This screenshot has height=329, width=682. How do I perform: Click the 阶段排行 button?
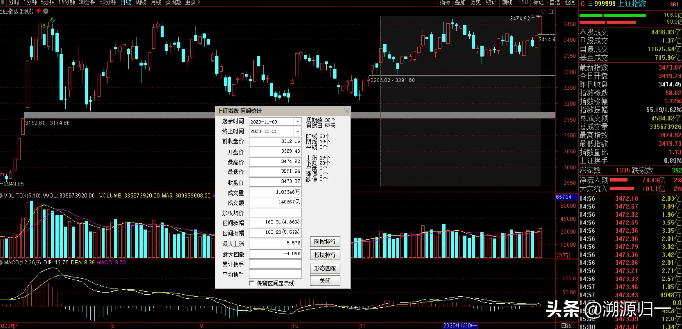click(x=325, y=242)
